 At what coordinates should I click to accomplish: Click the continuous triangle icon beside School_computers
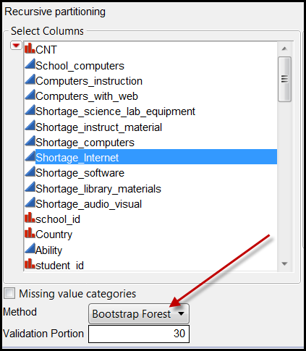[30, 64]
